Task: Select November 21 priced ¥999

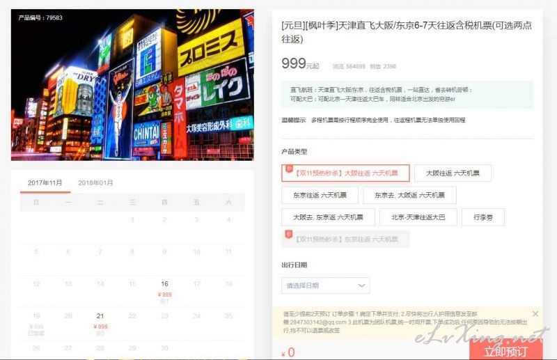Action: [100, 324]
